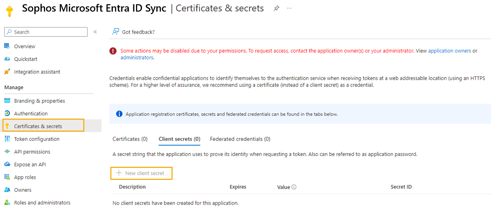Open the ellipsis more options menu

[289, 8]
